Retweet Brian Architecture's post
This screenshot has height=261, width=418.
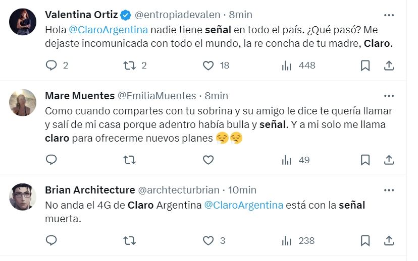click(129, 240)
